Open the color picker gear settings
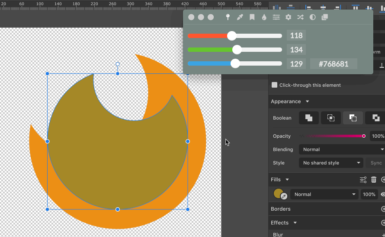The width and height of the screenshot is (385, 237). pyautogui.click(x=288, y=17)
